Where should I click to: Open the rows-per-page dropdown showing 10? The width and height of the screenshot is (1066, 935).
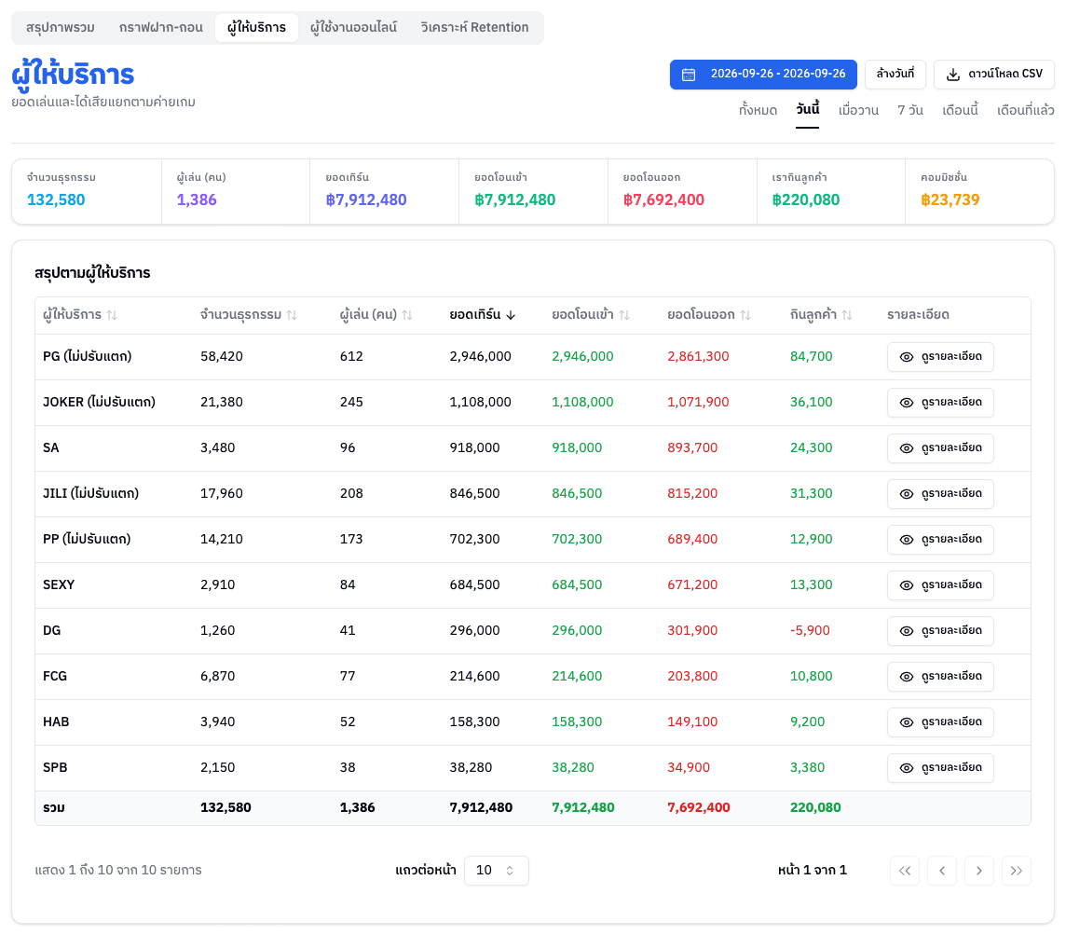click(497, 871)
